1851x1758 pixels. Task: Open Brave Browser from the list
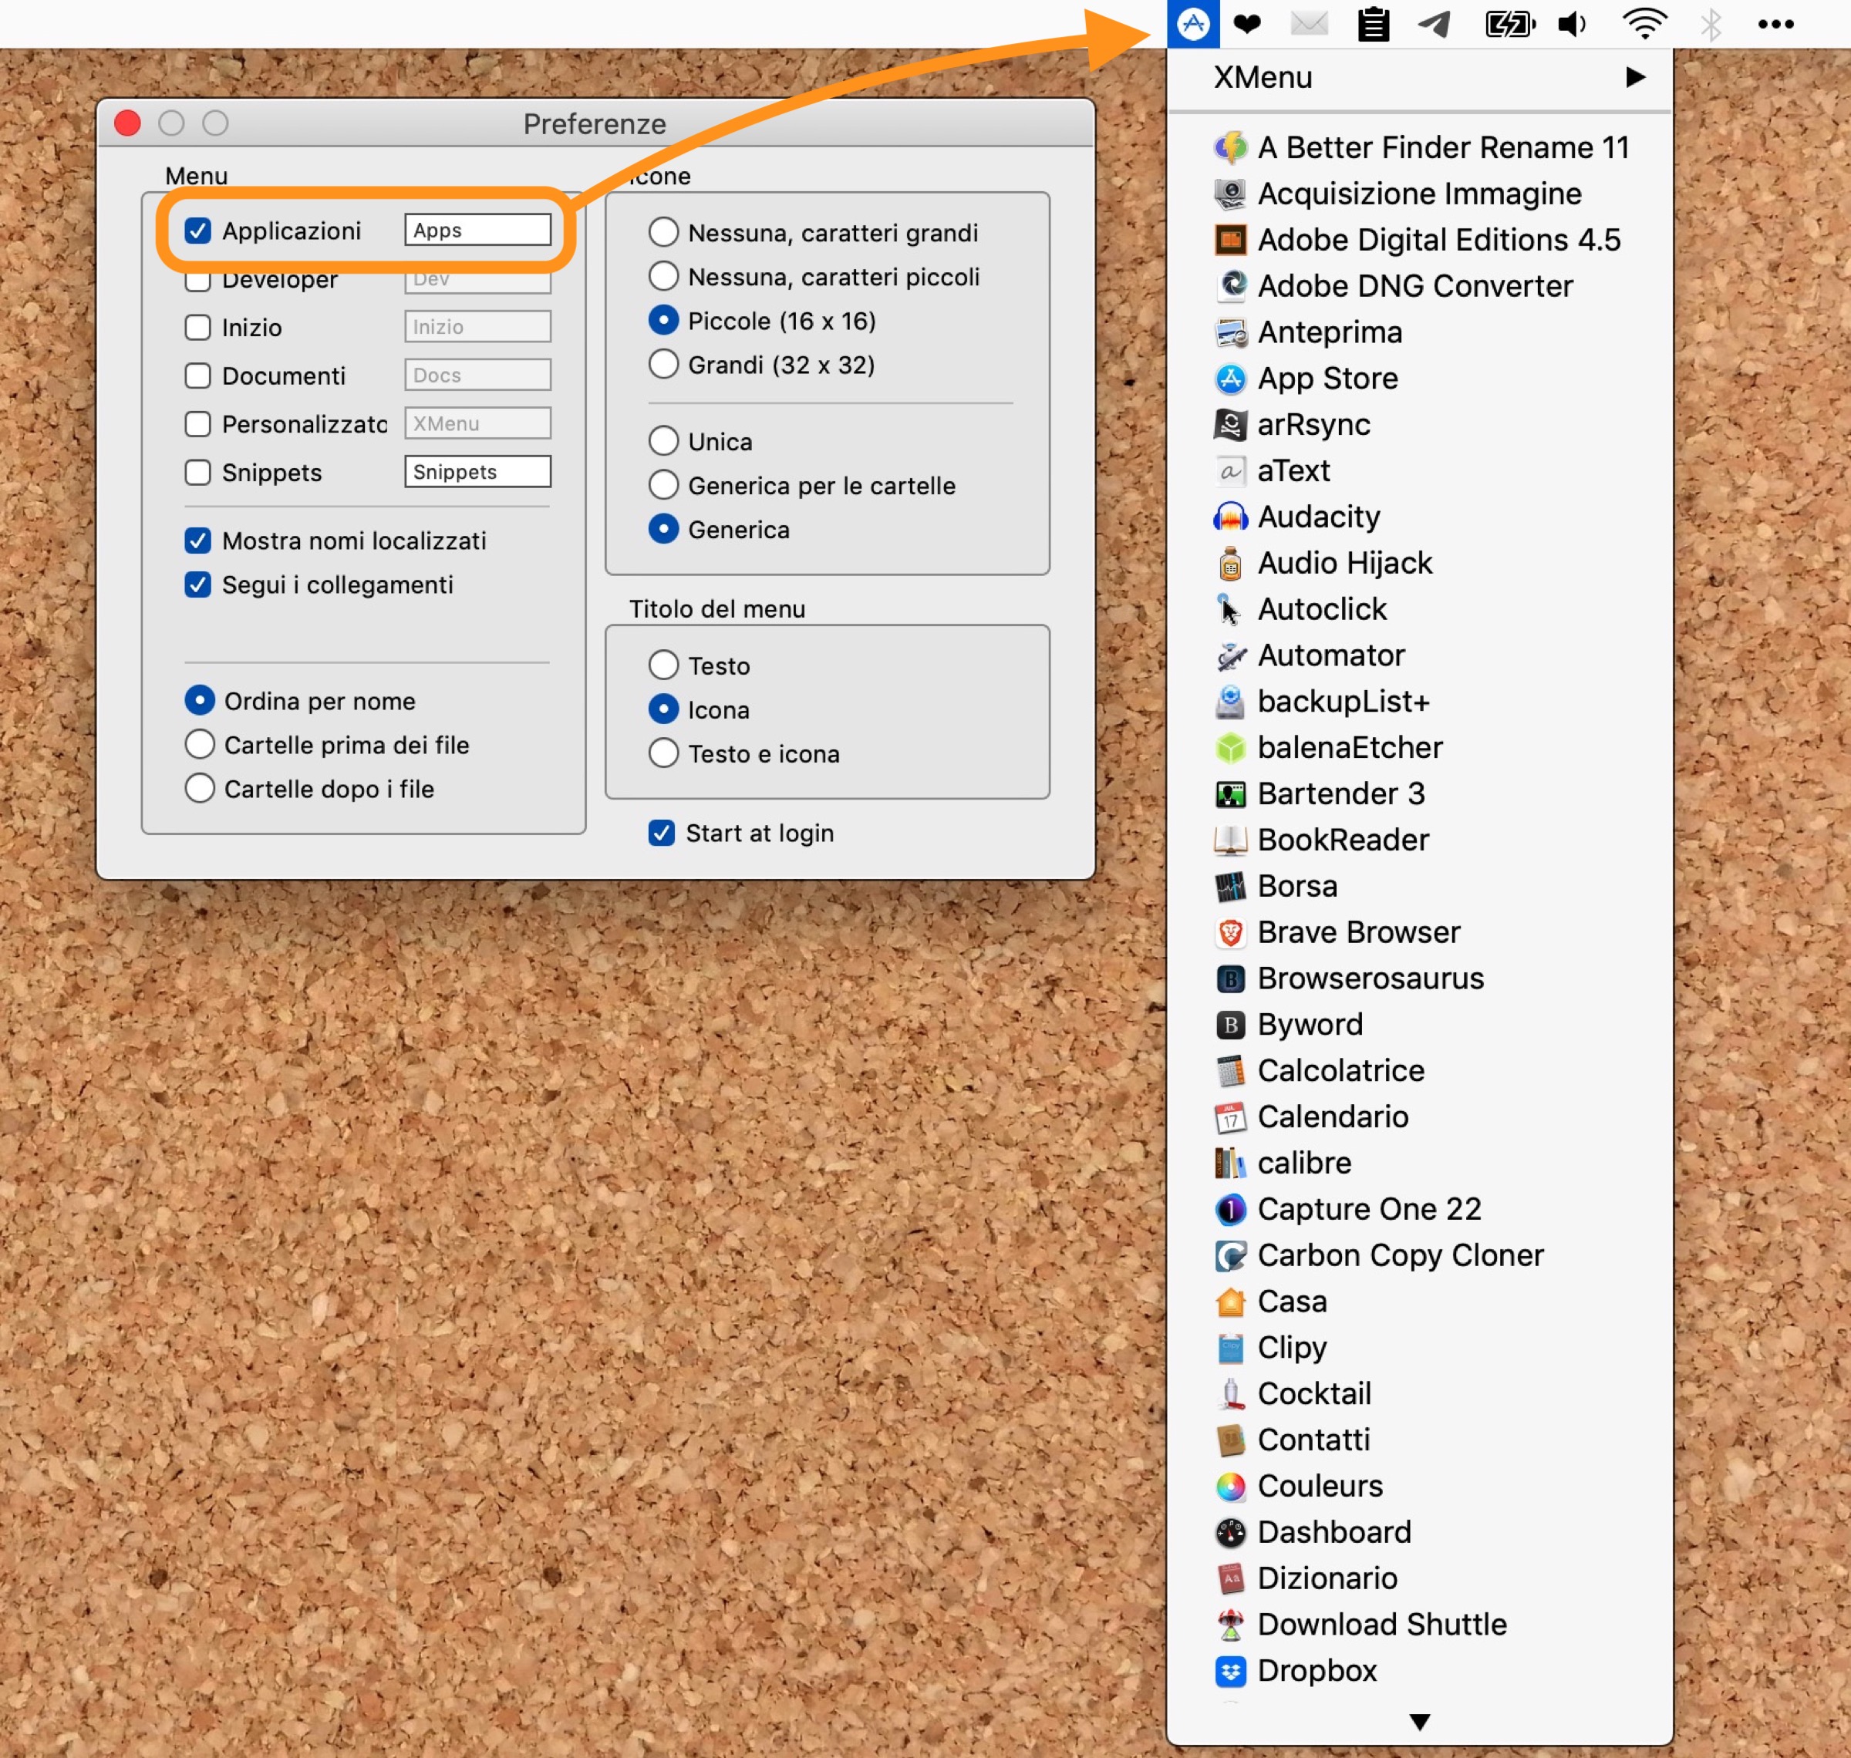(x=1358, y=931)
